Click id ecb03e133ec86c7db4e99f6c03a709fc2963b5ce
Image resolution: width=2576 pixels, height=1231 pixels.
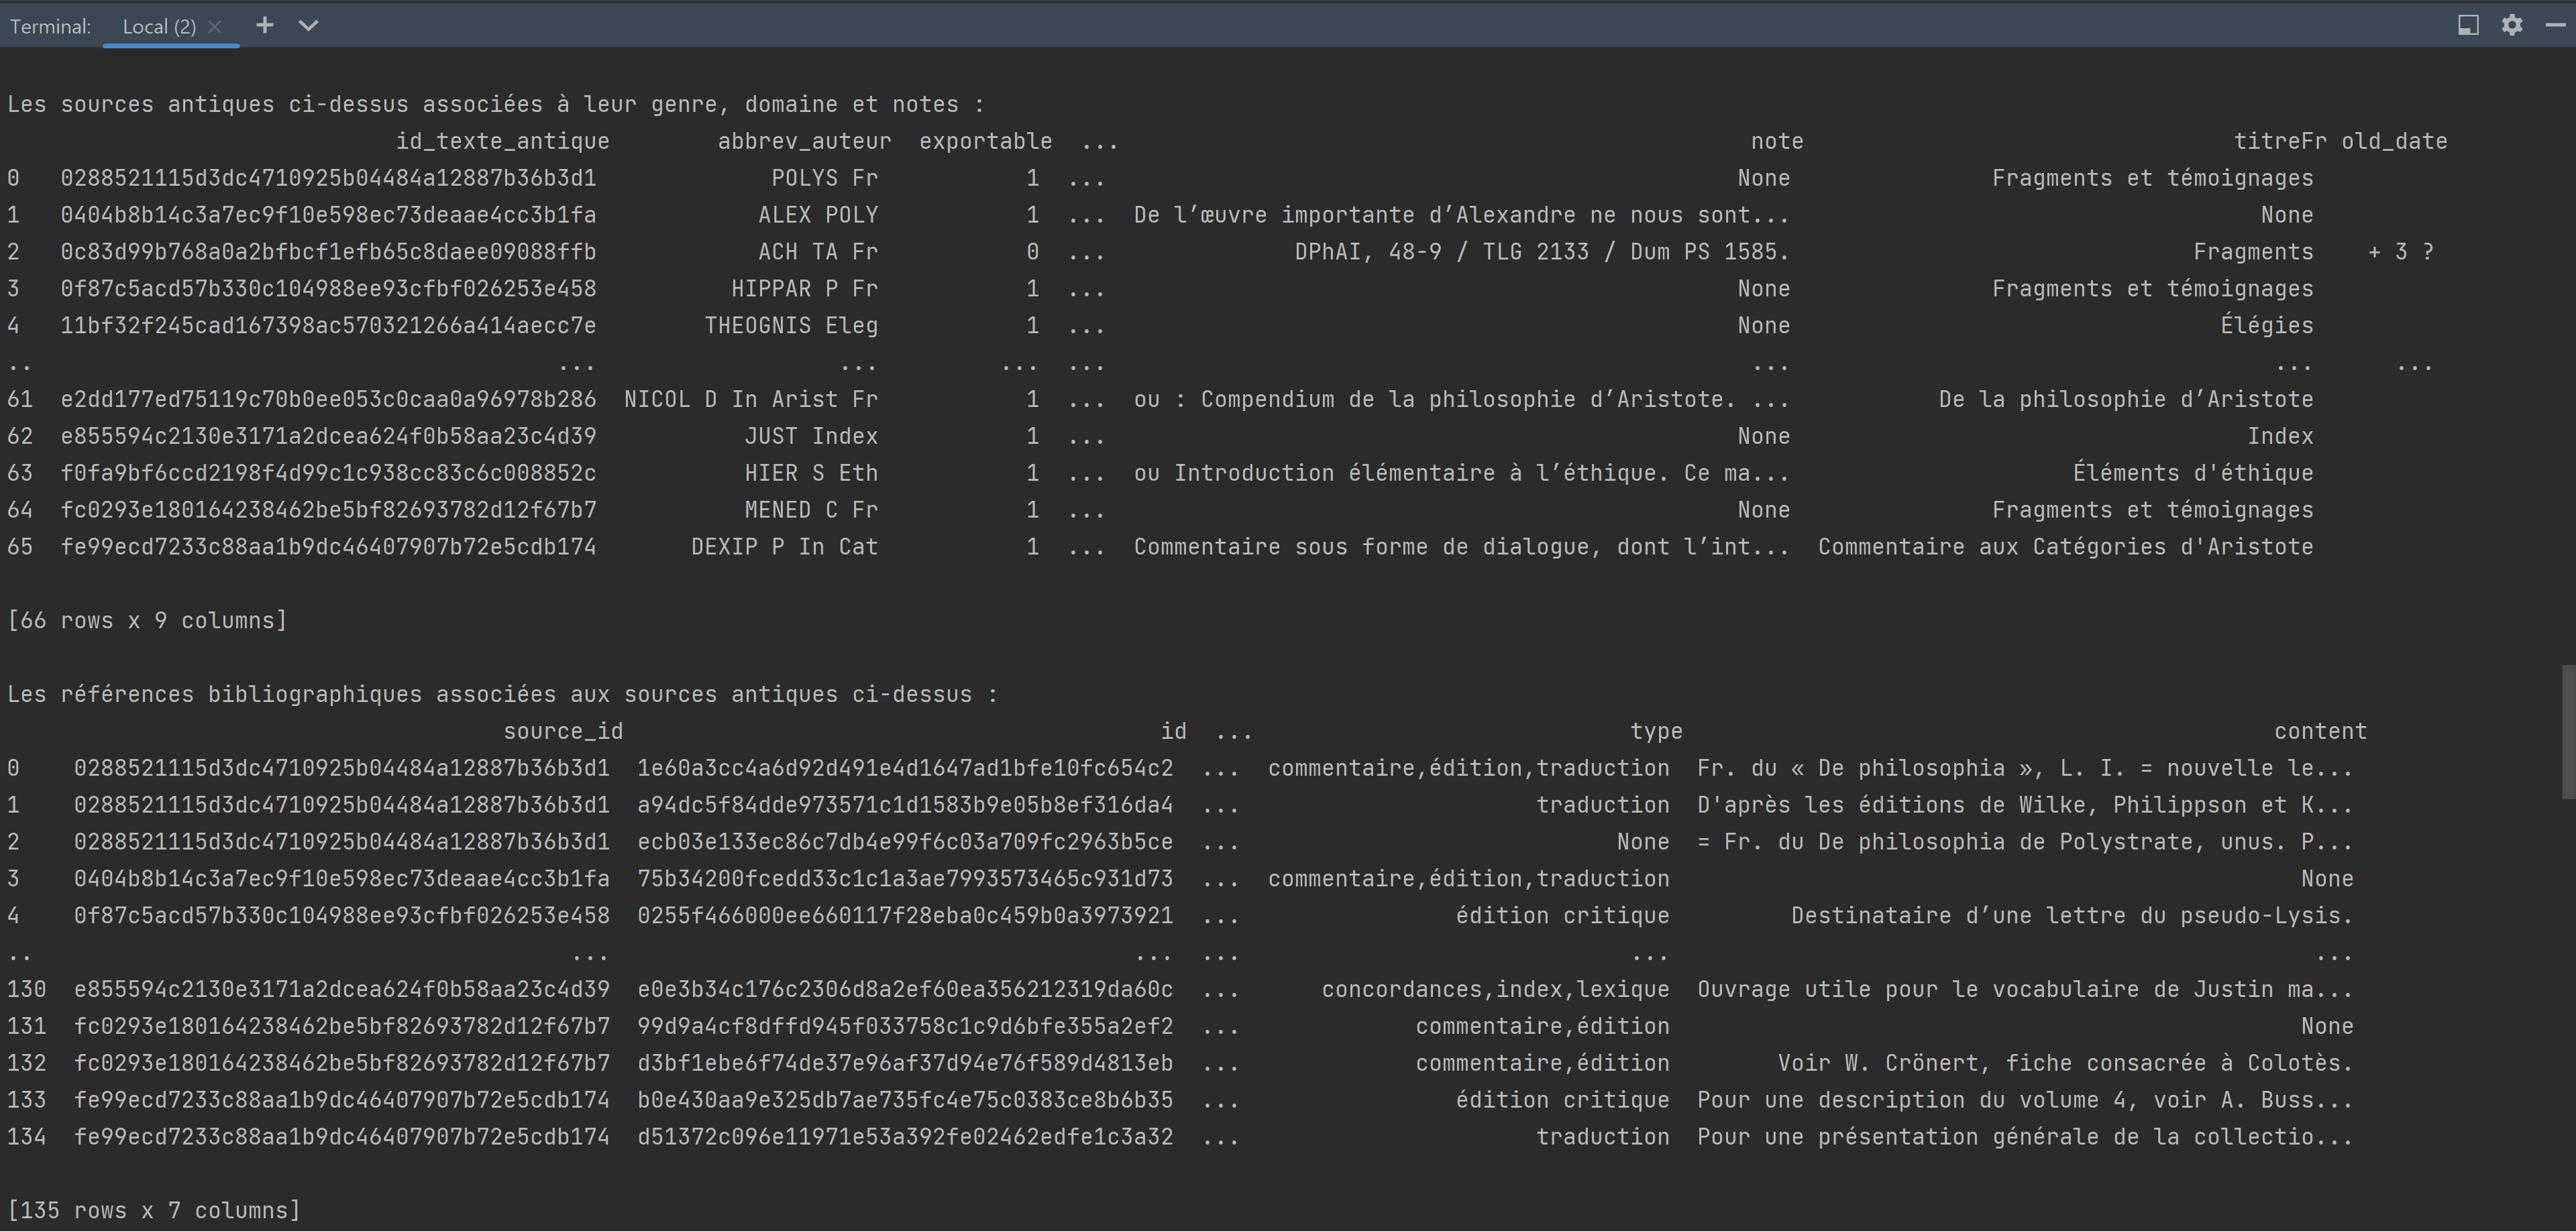905,843
